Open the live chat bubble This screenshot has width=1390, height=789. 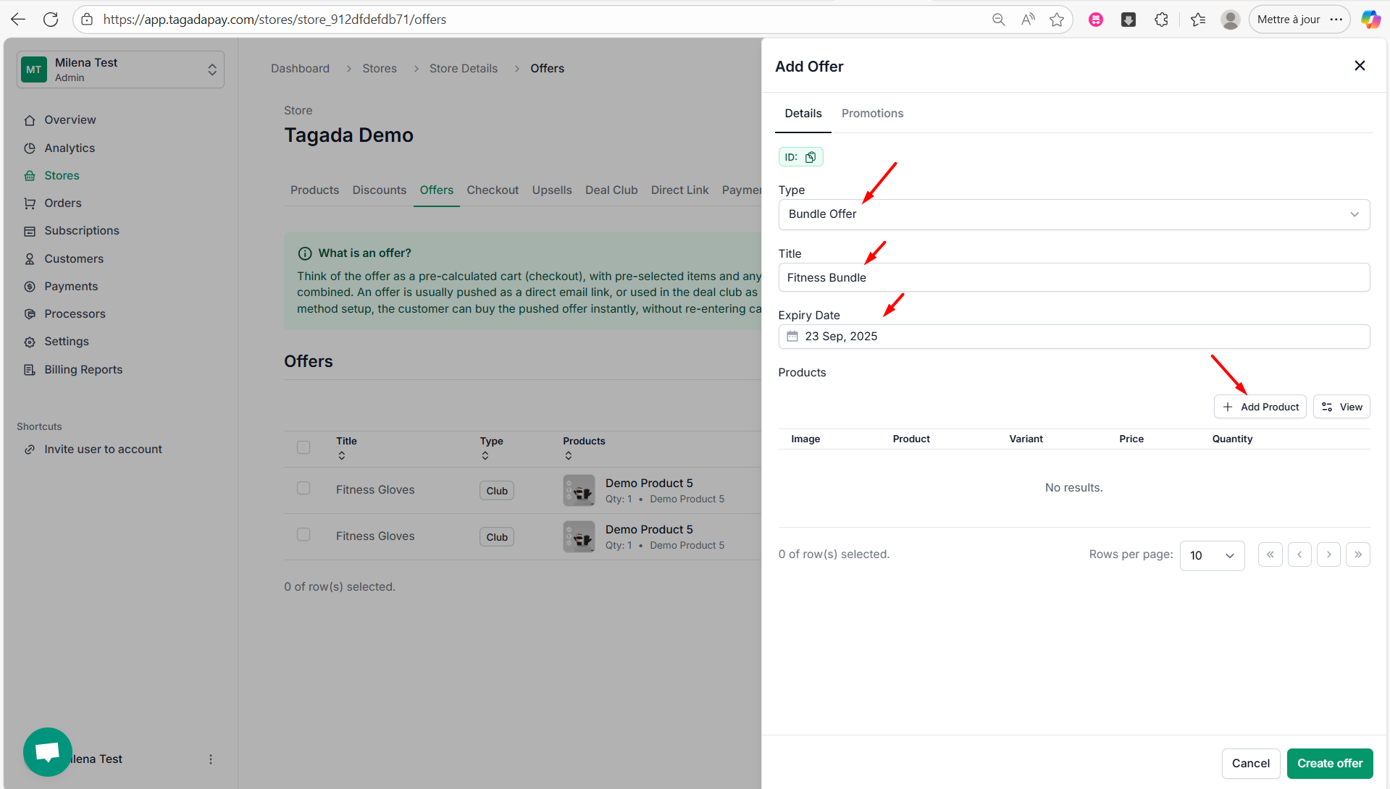48,751
